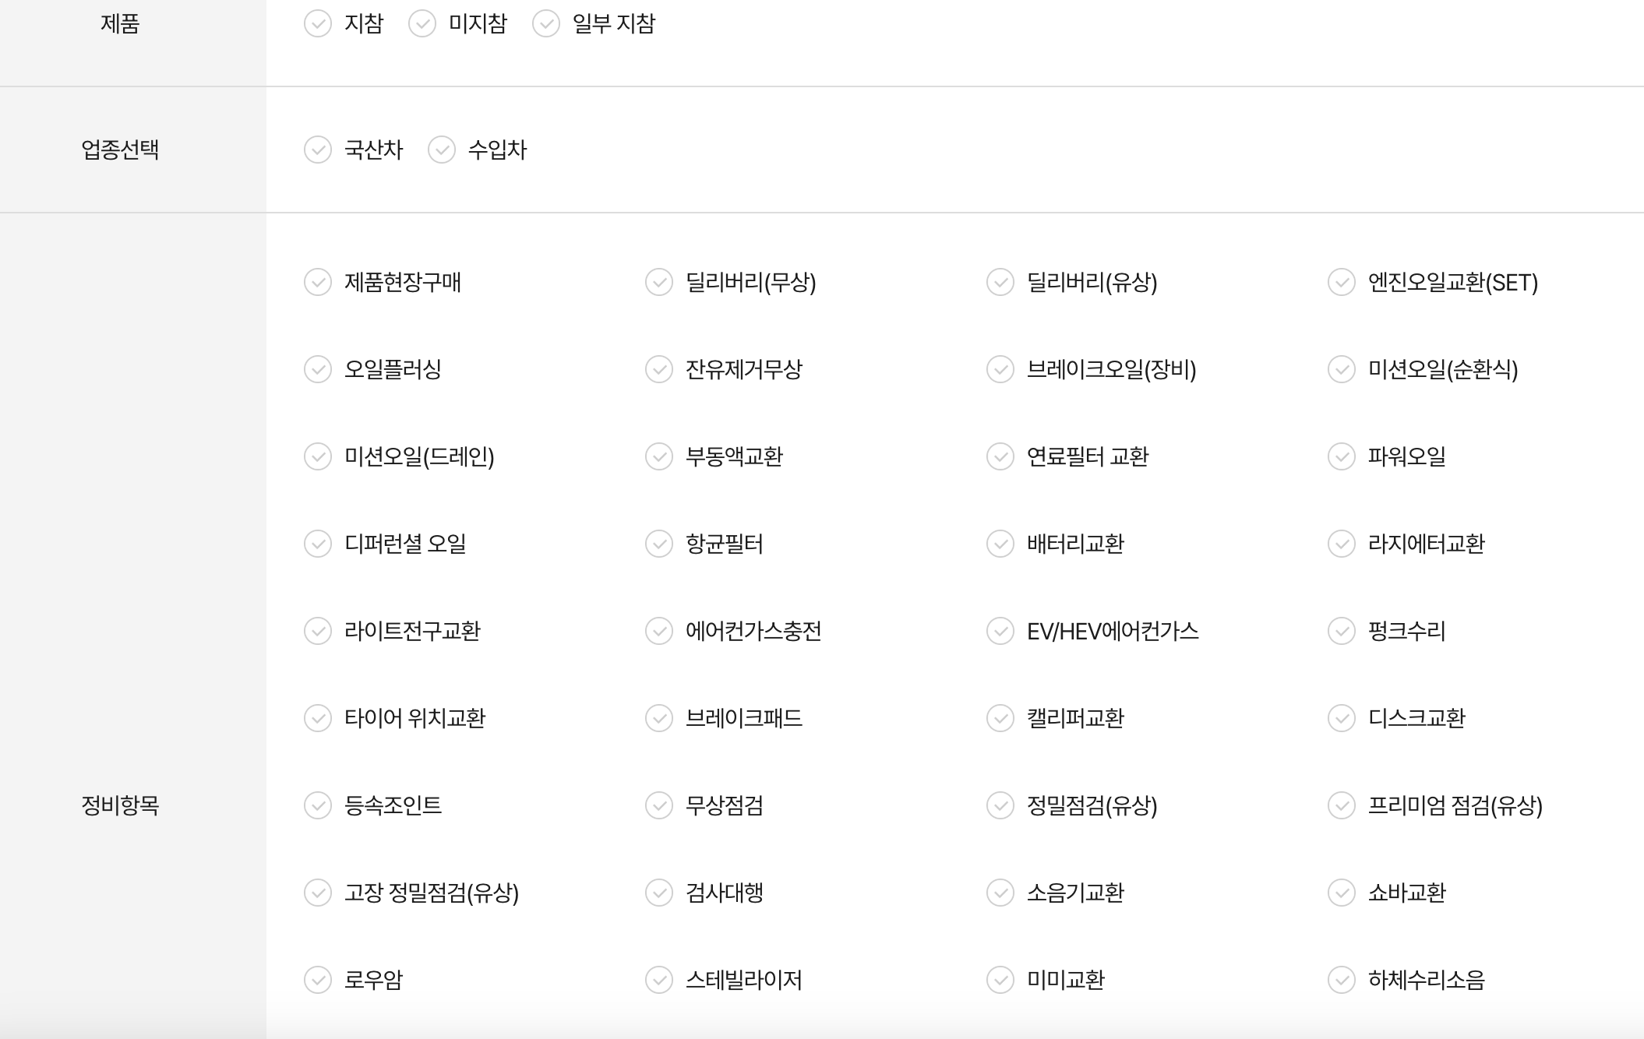Check 에어컨가스충전 service item
Screen dimensions: 1644x1039
658,632
